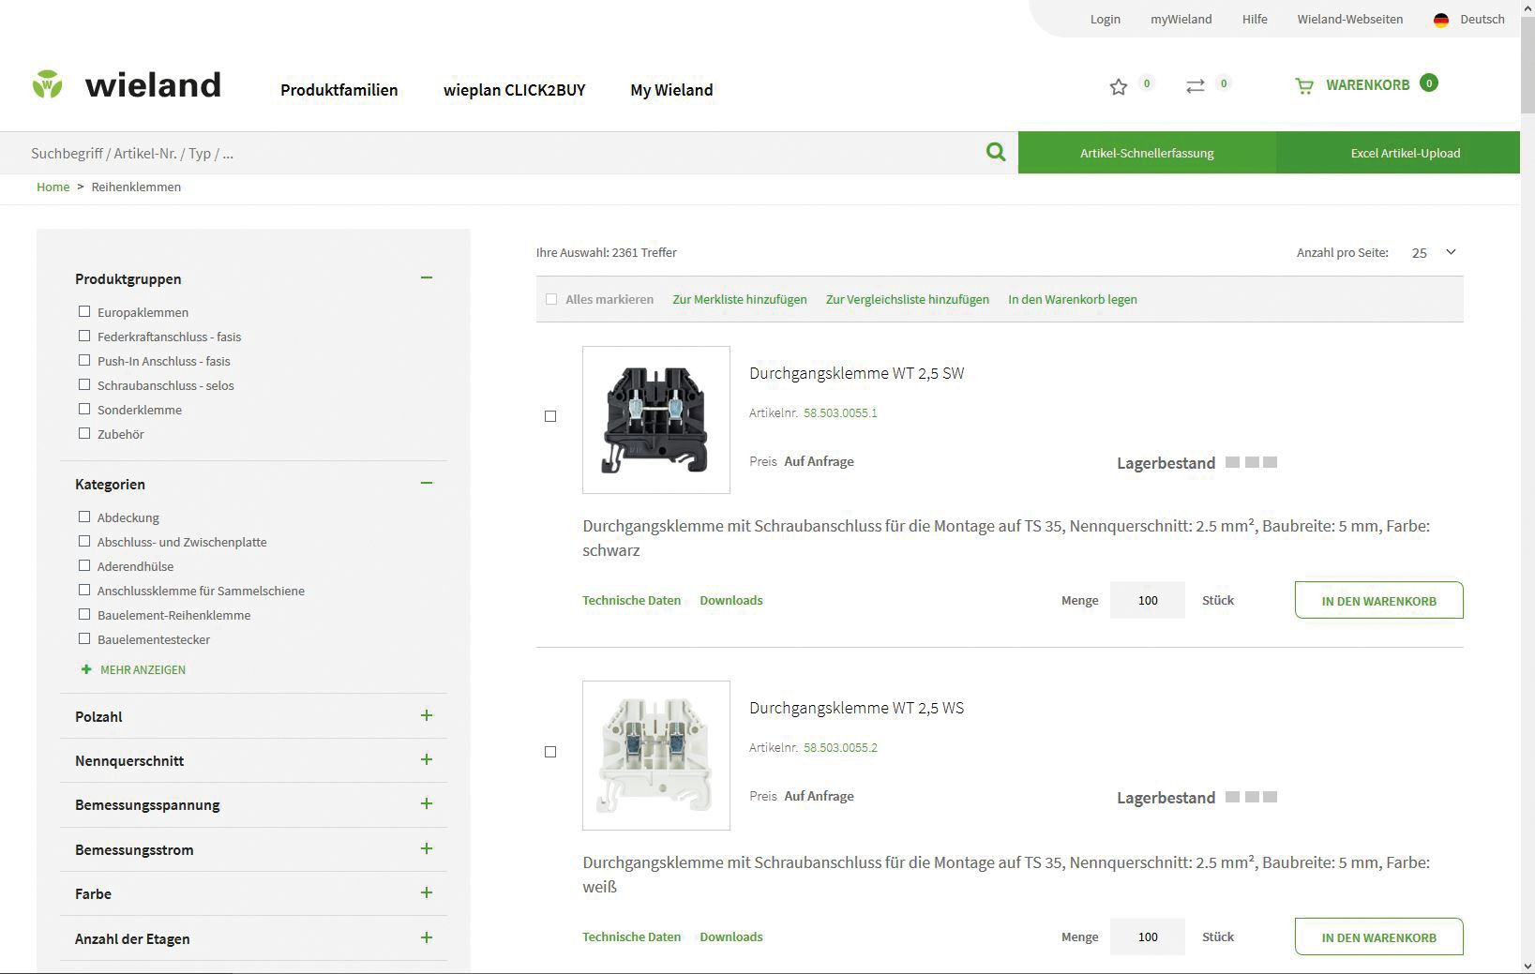Open the Produktfamilien menu
The image size is (1535, 974).
coord(339,90)
